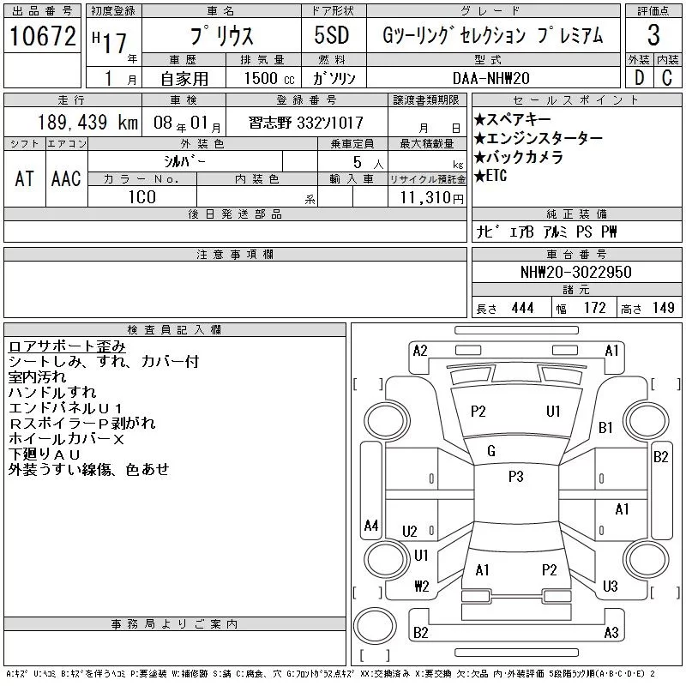Screen dimensions: 686x686
Task: Click the ★ETC sales point entry
Action: pos(493,176)
